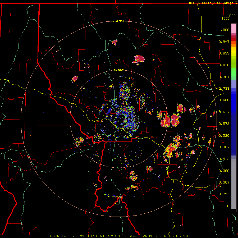The height and width of the screenshot is (238, 238).
Task: Select the 0.467 legend value
Action: [x=224, y=147]
